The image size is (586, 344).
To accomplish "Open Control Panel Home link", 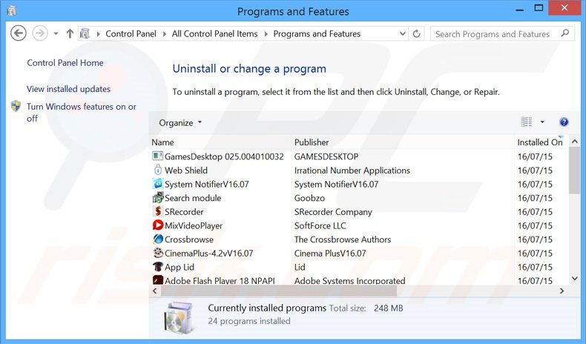I will [x=65, y=63].
